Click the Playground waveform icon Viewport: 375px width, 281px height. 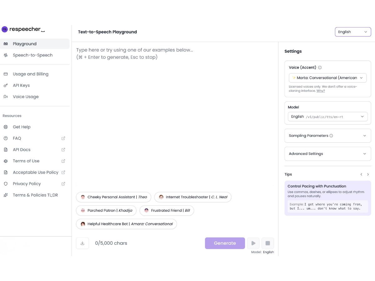pos(6,44)
